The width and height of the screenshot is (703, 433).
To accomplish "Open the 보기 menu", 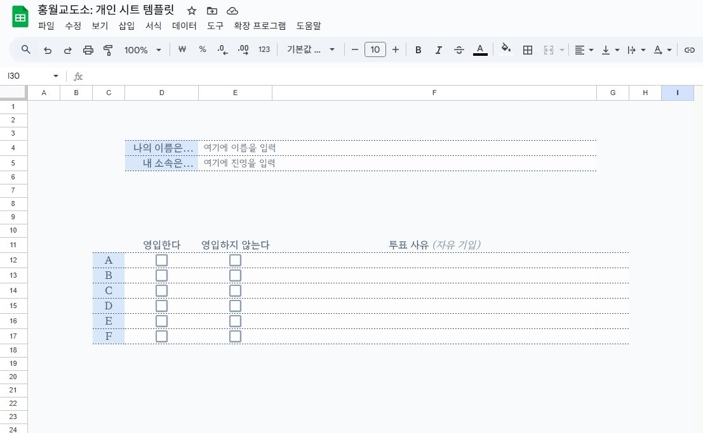I will [x=100, y=26].
